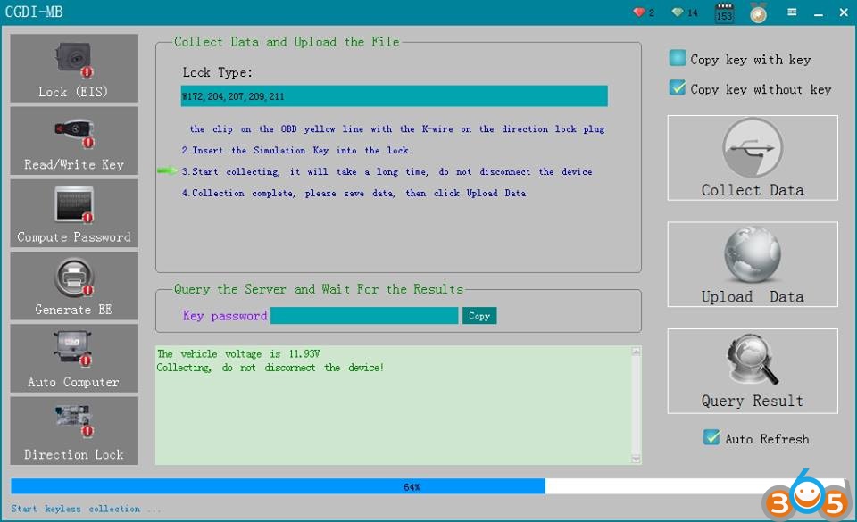Click the log panel scrollbar down arrow
This screenshot has height=522, width=857.
pyautogui.click(x=636, y=459)
